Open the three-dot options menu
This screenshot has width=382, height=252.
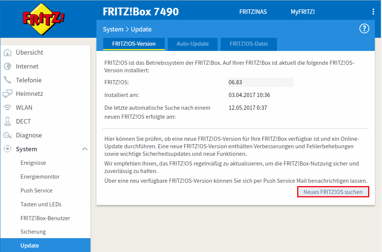(x=373, y=12)
